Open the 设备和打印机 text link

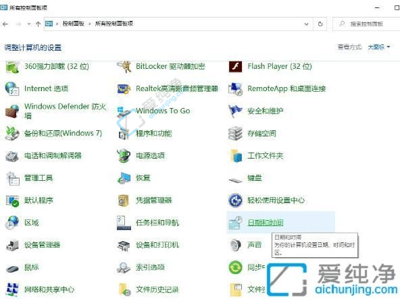pos(157,245)
